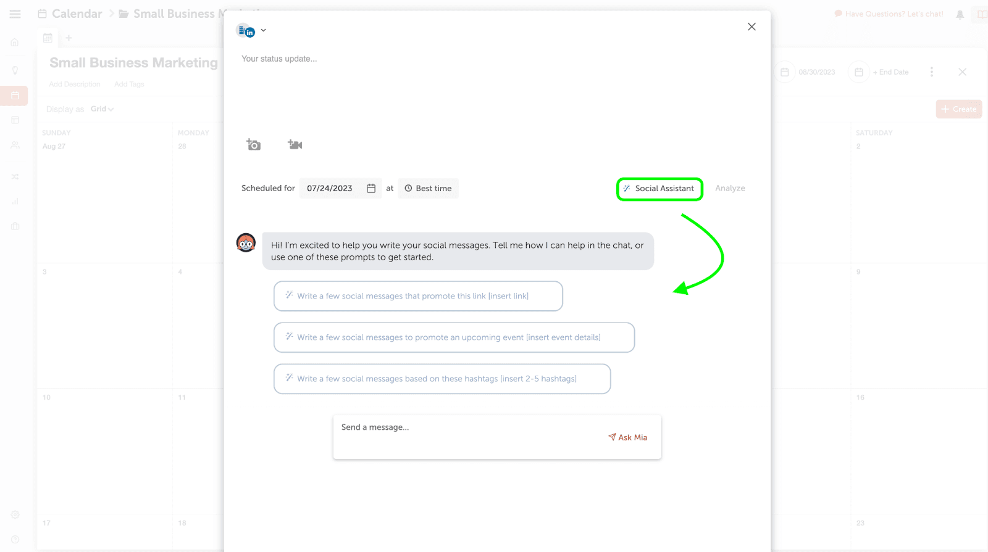Click the add photo camera icon
The image size is (988, 552).
[x=253, y=145]
